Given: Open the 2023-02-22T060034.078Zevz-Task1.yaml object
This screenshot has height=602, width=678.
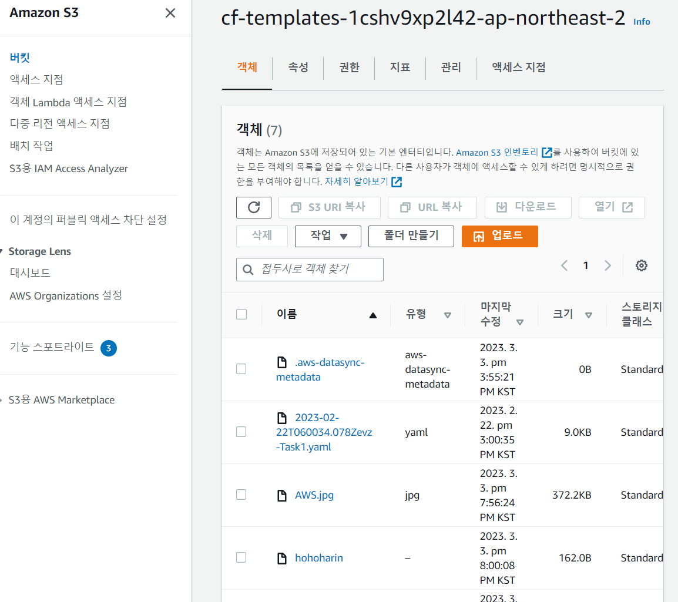Looking at the screenshot, I should (x=324, y=432).
